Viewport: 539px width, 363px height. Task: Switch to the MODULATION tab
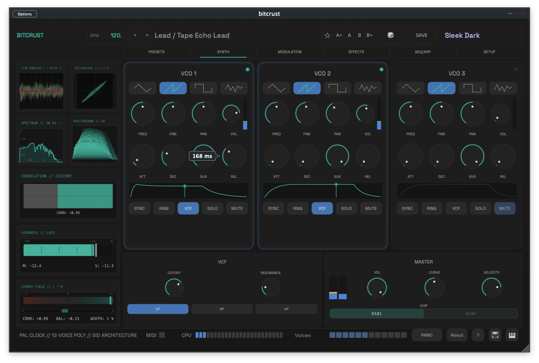pyautogui.click(x=289, y=52)
